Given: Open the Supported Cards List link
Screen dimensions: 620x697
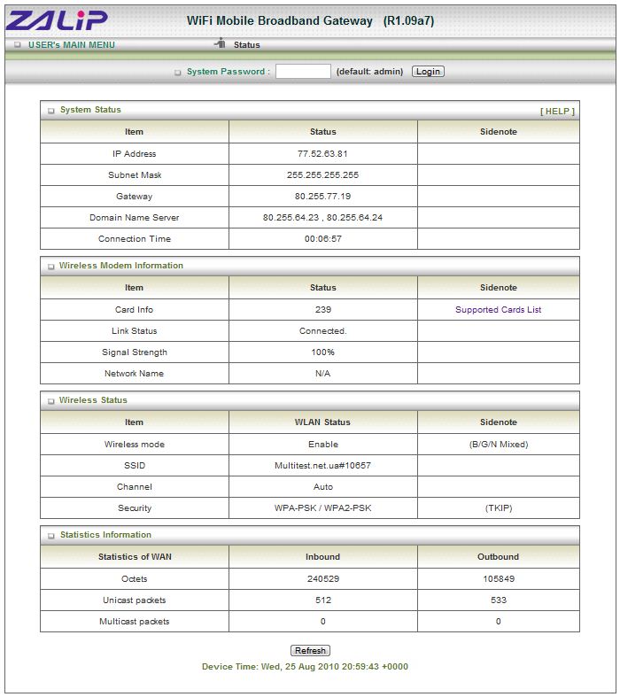Looking at the screenshot, I should (x=499, y=310).
